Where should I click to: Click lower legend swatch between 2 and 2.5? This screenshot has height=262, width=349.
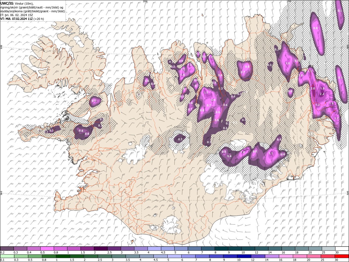tap(91, 256)
